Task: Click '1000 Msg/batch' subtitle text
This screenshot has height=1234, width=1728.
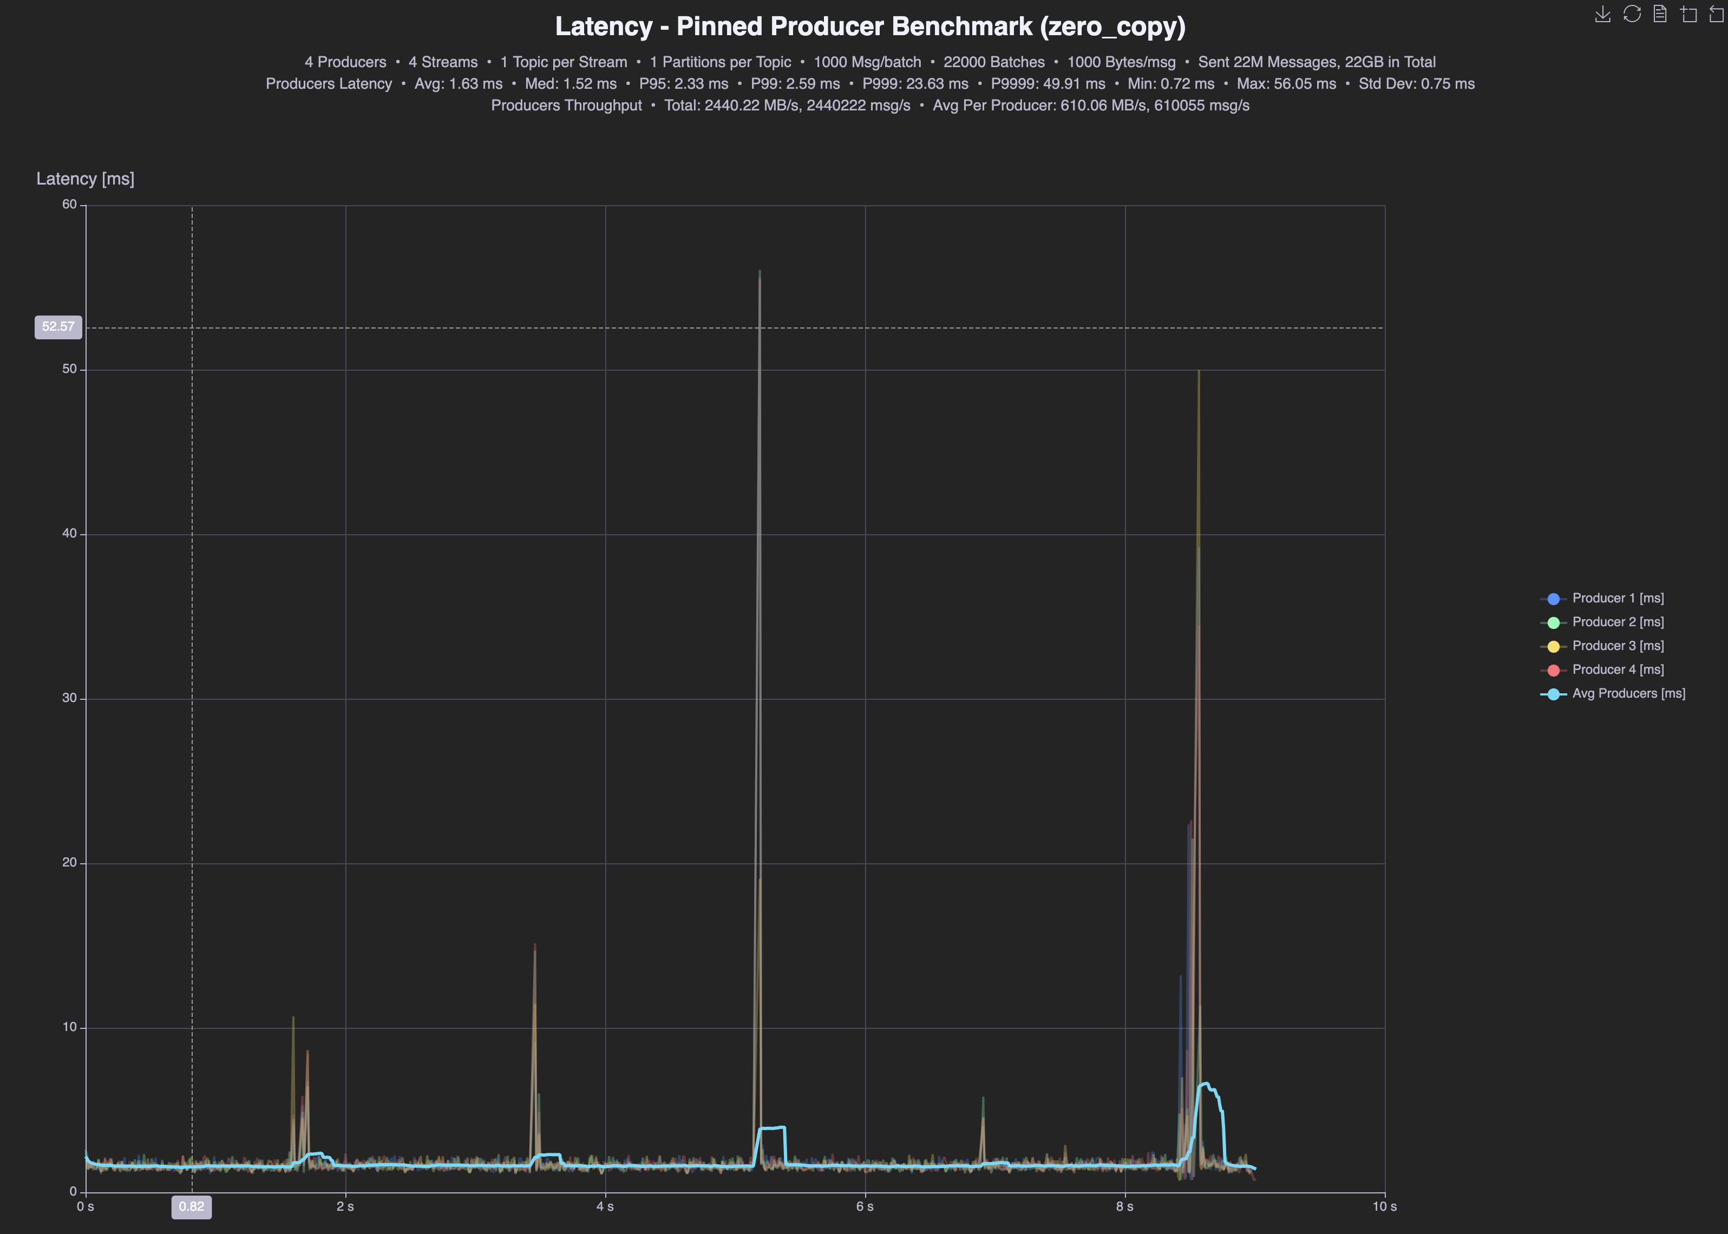Action: pyautogui.click(x=867, y=62)
